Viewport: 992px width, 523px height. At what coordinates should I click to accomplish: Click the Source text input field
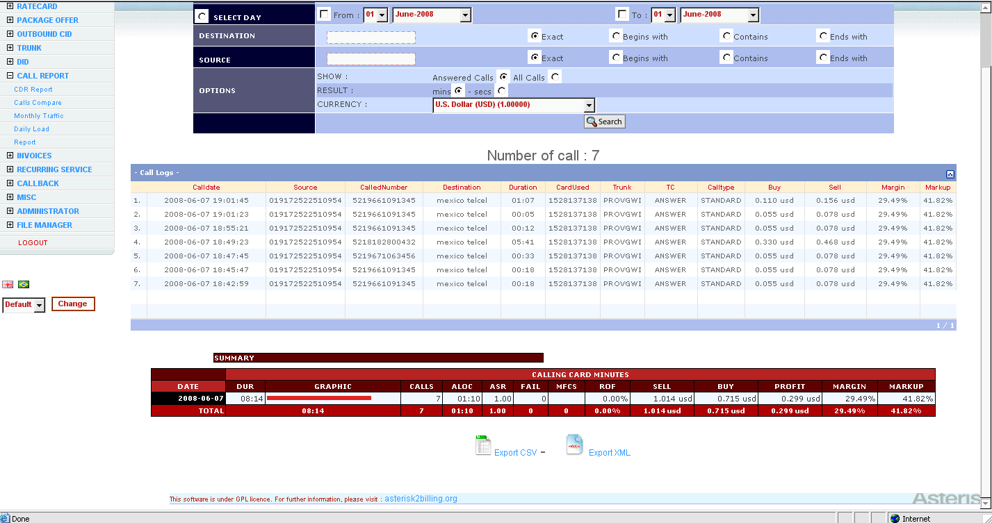[x=371, y=59]
